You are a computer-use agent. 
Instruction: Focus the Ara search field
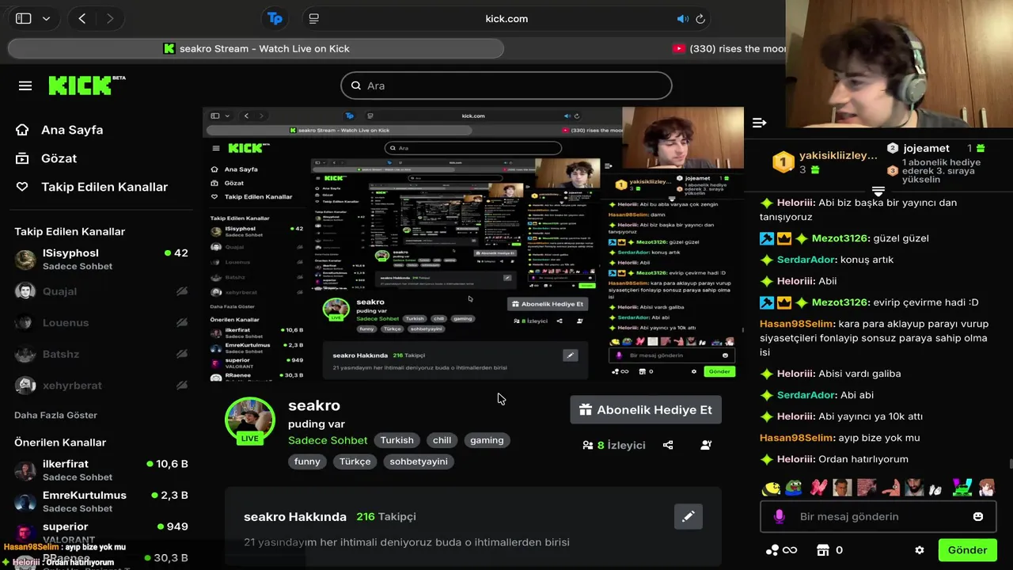tap(506, 85)
